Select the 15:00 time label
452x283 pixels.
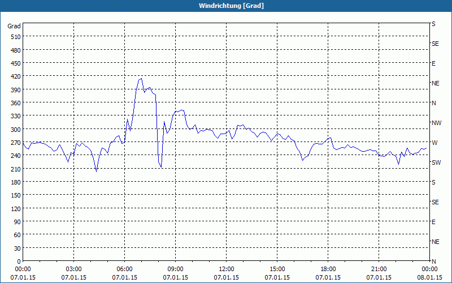[x=277, y=269]
